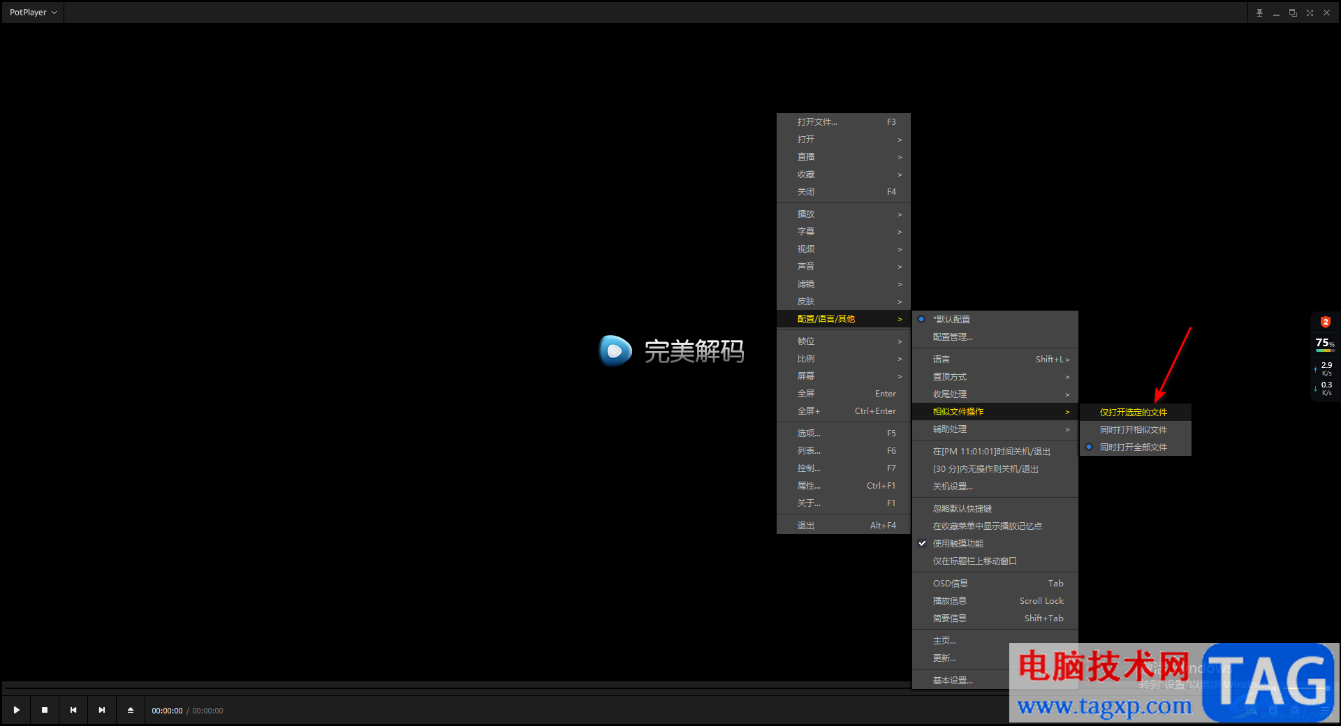Click the PotPlayer blue play logo
Viewport: 1341px width, 726px height.
click(x=615, y=350)
